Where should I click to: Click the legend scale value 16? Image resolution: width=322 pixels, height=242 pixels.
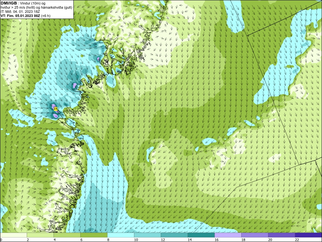click(x=216, y=240)
